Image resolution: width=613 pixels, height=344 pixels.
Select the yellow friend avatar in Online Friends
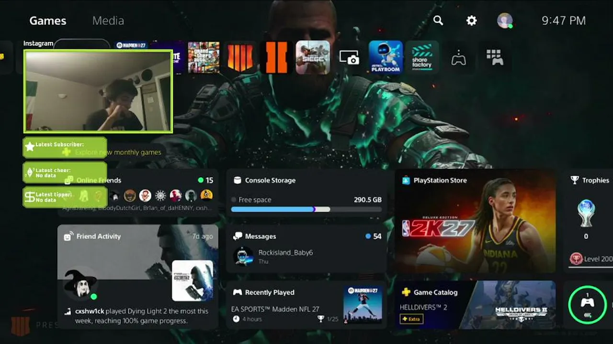point(206,195)
